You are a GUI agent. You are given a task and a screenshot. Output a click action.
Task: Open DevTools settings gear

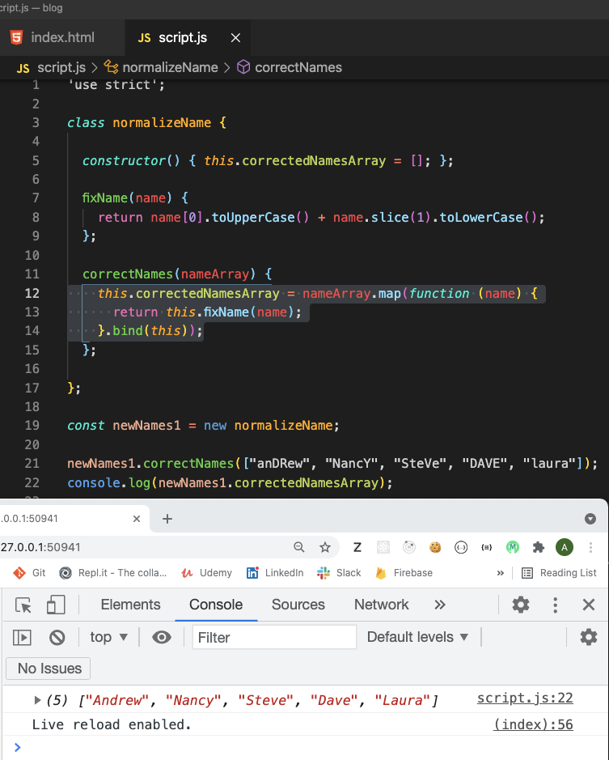point(521,605)
